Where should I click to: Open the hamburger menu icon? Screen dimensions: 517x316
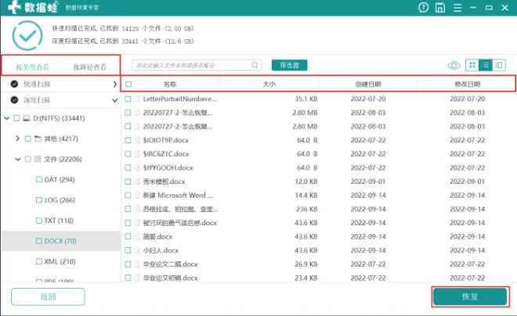click(457, 7)
